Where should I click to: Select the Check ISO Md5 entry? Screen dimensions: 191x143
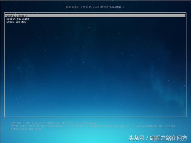pos(16,22)
